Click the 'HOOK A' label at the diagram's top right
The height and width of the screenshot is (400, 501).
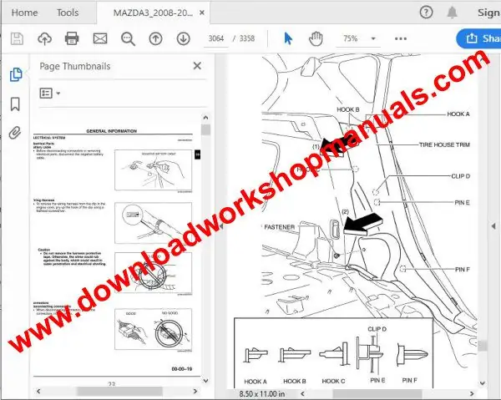point(458,114)
